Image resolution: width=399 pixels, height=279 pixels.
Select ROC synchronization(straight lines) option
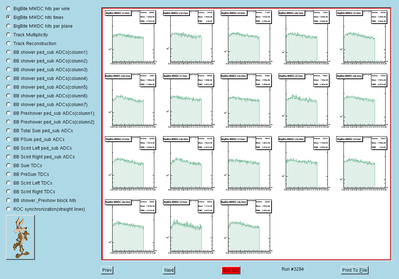[x=8, y=209]
